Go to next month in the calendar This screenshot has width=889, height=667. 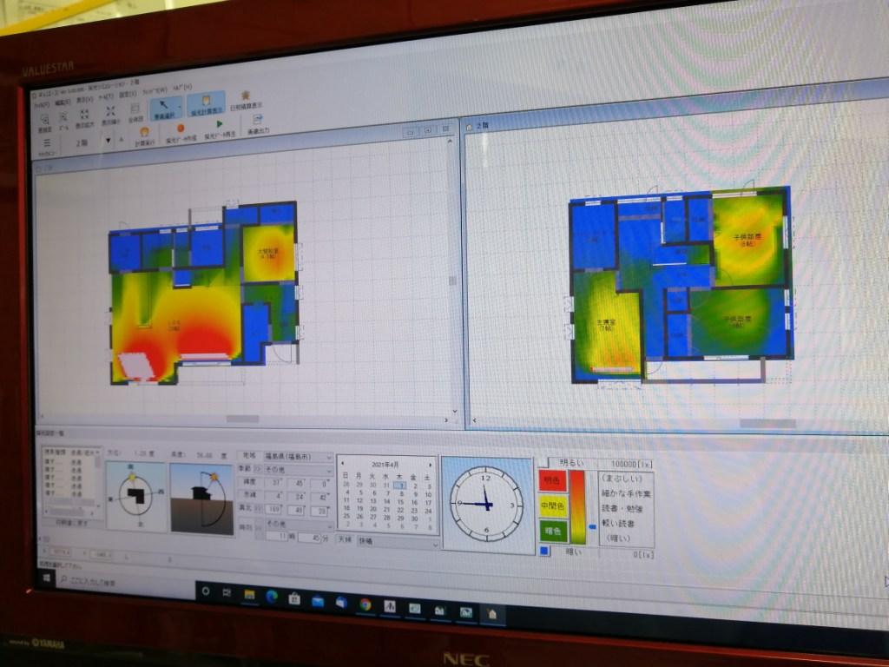pyautogui.click(x=431, y=465)
